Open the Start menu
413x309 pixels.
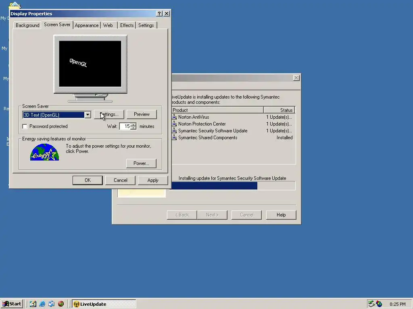tap(12, 304)
